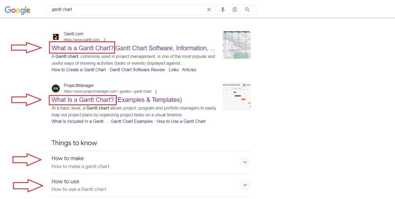The height and width of the screenshot is (199, 395).
Task: Click the 'Things to know' heading
Action: tap(74, 143)
